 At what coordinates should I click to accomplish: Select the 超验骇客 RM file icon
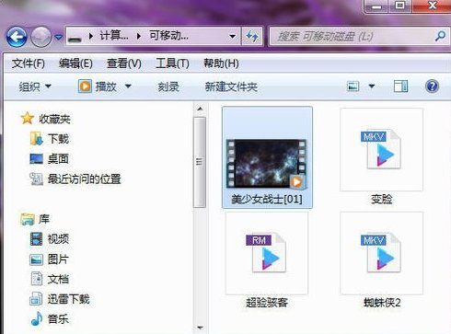[266, 253]
